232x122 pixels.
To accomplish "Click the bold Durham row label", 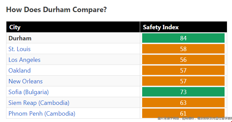I will coord(20,38).
